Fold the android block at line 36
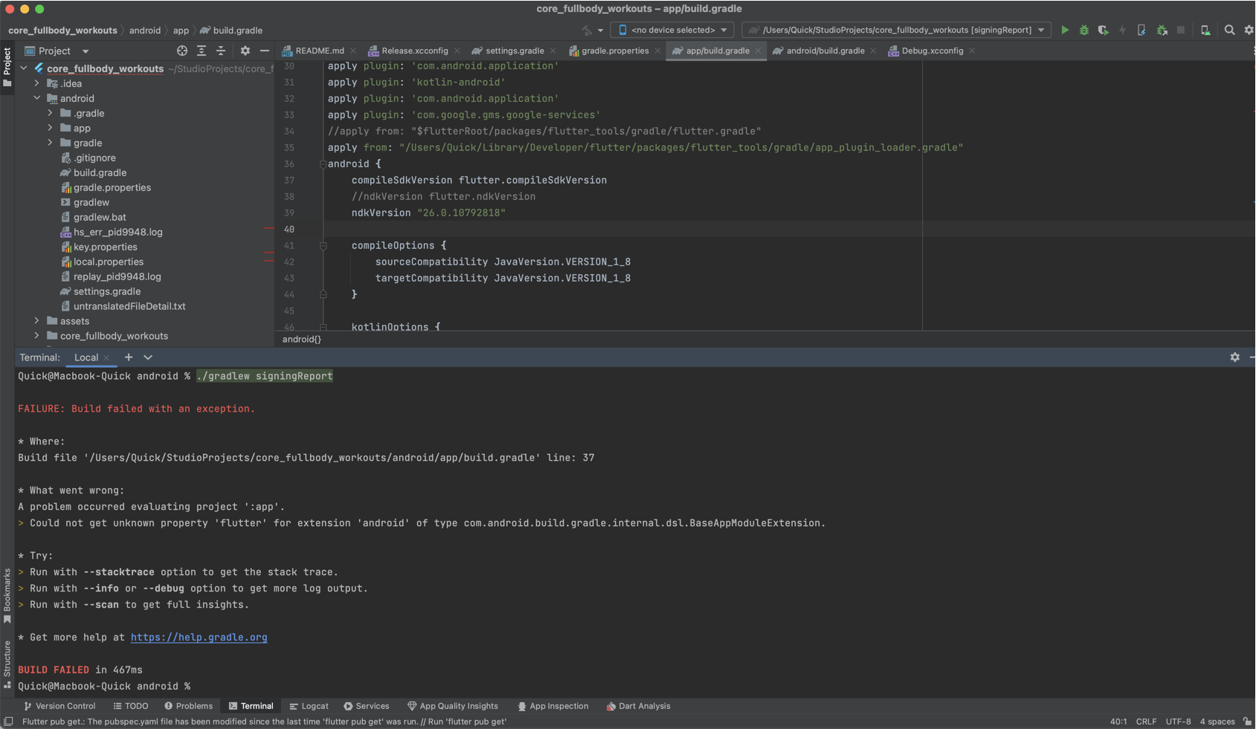The height and width of the screenshot is (729, 1256). tap(323, 164)
